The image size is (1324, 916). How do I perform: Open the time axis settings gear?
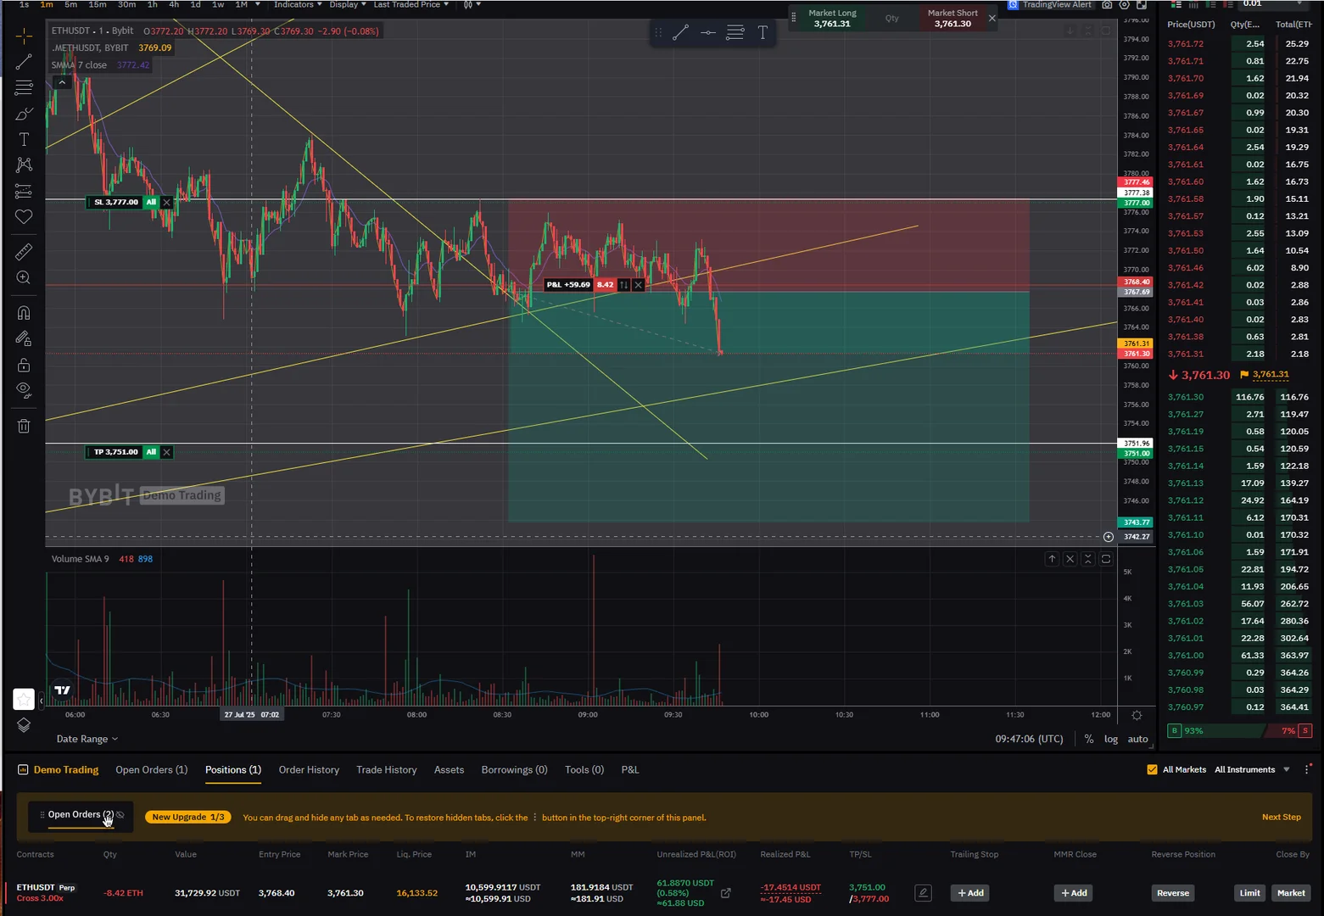[1137, 715]
